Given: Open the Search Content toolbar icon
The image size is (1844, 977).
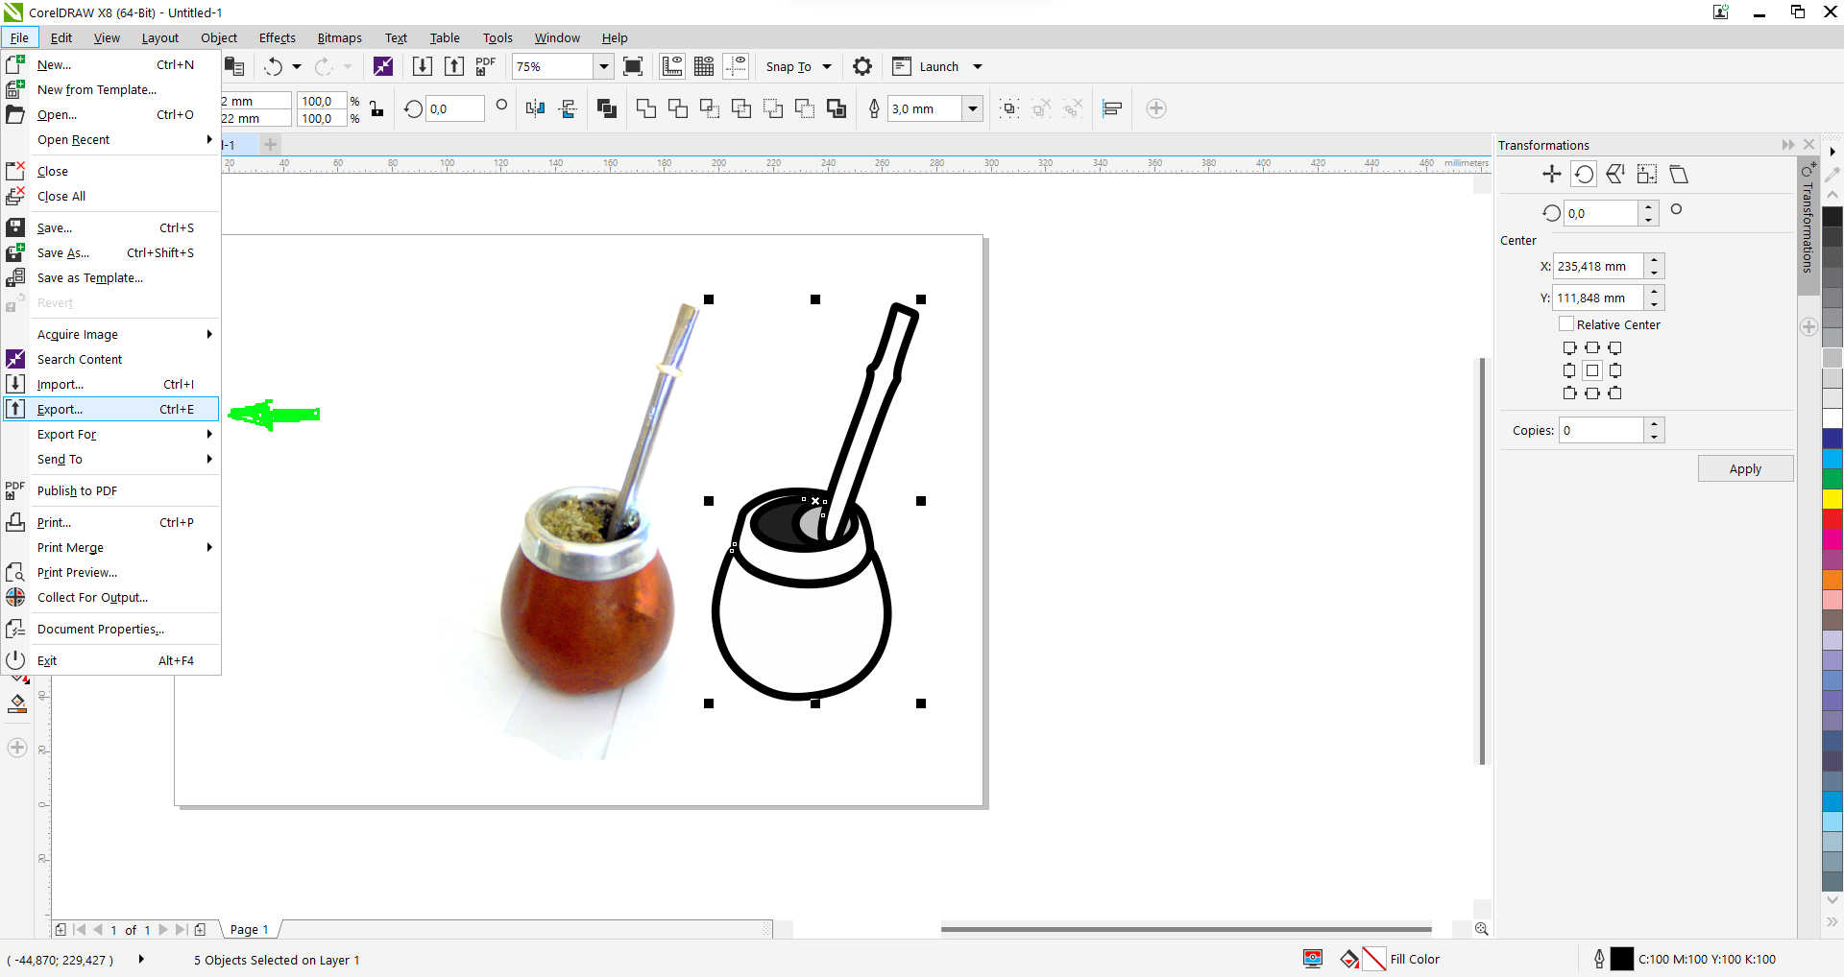Looking at the screenshot, I should pyautogui.click(x=383, y=66).
